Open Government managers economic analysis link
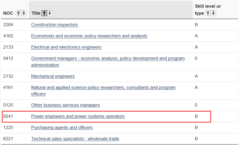Image resolution: width=239 pixels, height=145 pixels. 108,61
